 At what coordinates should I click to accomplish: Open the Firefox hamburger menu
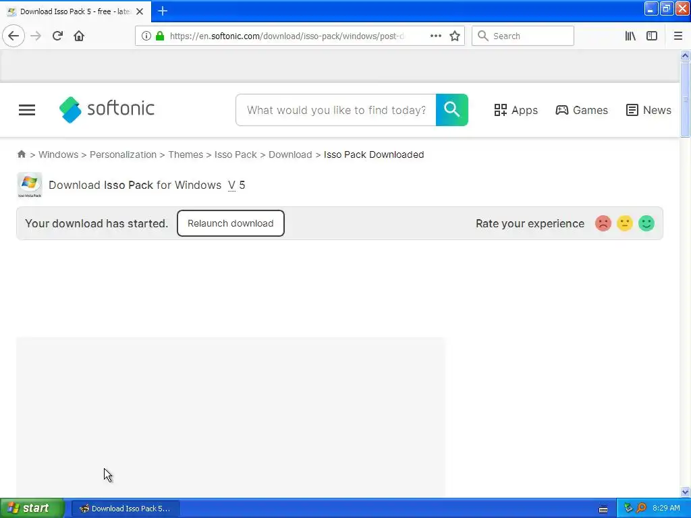pos(678,36)
